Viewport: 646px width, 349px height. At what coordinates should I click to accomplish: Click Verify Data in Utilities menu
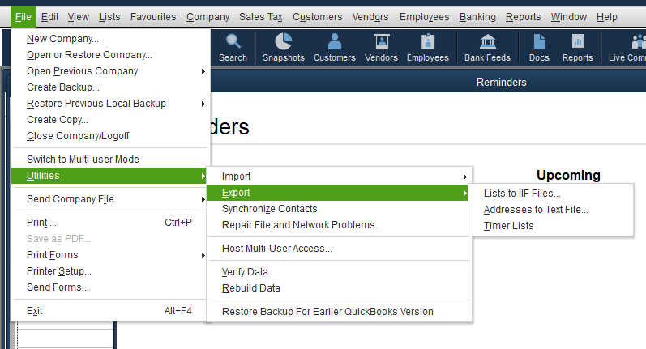coord(245,272)
